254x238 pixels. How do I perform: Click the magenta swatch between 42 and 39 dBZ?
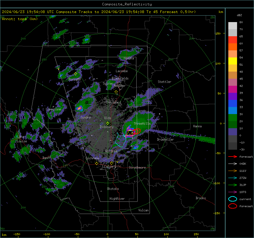tap(233, 89)
